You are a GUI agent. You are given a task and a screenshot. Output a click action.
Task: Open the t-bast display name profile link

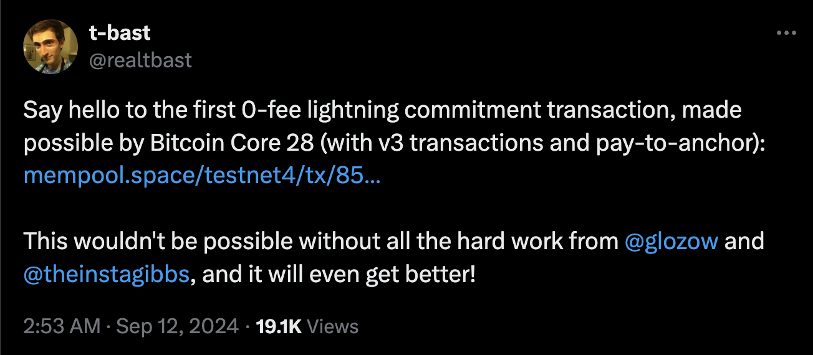pos(121,33)
